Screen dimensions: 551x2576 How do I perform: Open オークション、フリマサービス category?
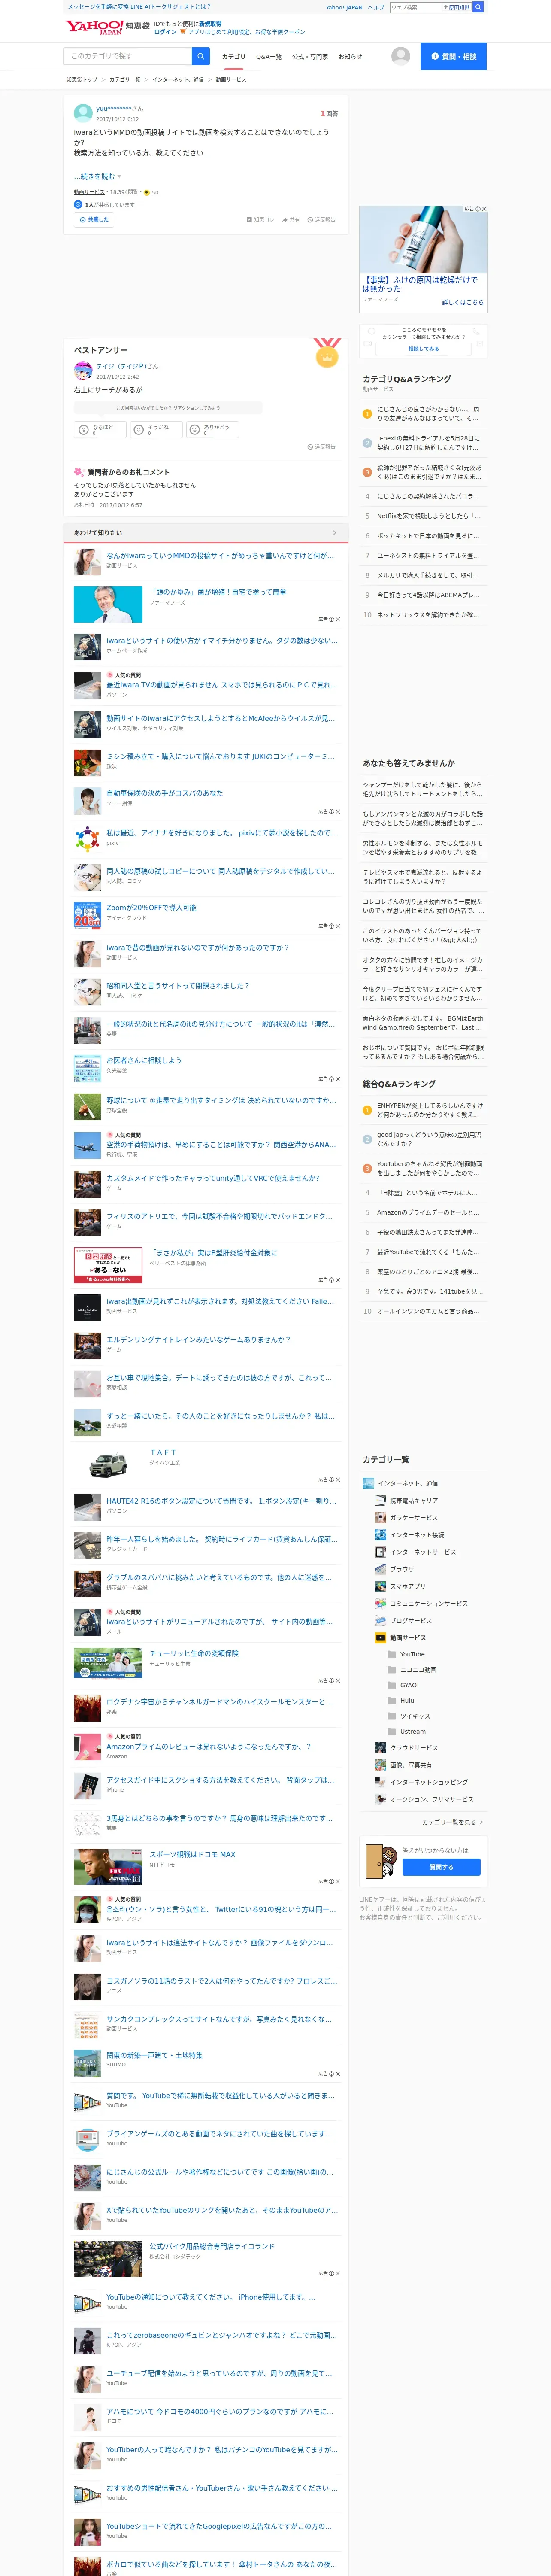click(x=424, y=1799)
